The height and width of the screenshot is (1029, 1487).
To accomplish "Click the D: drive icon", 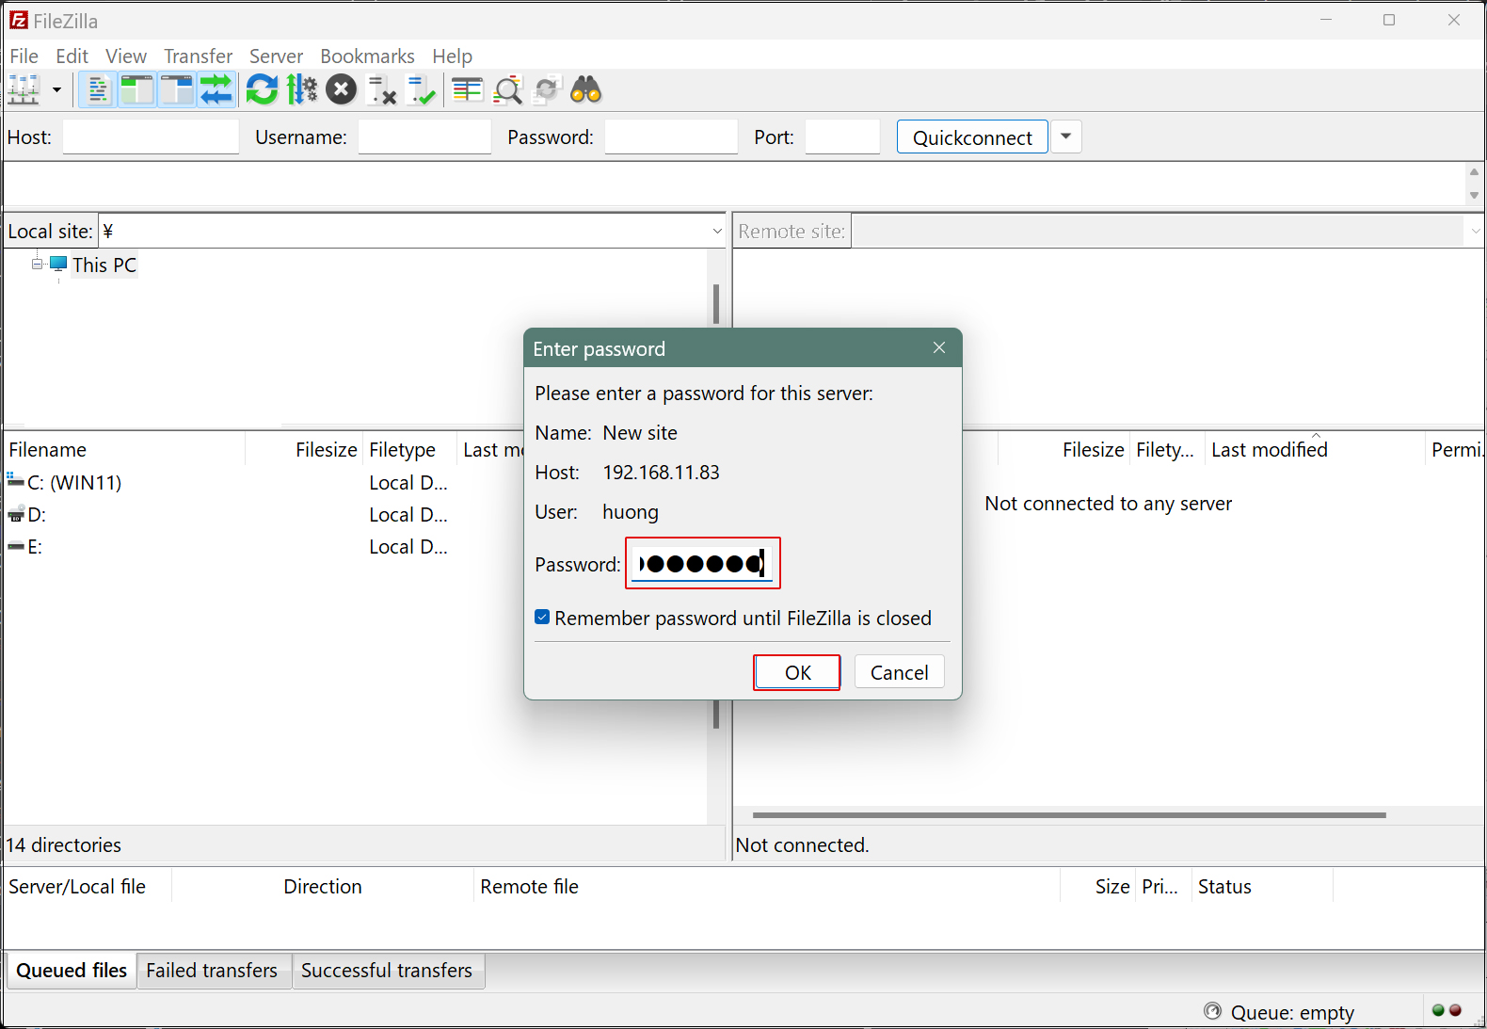I will pyautogui.click(x=16, y=514).
